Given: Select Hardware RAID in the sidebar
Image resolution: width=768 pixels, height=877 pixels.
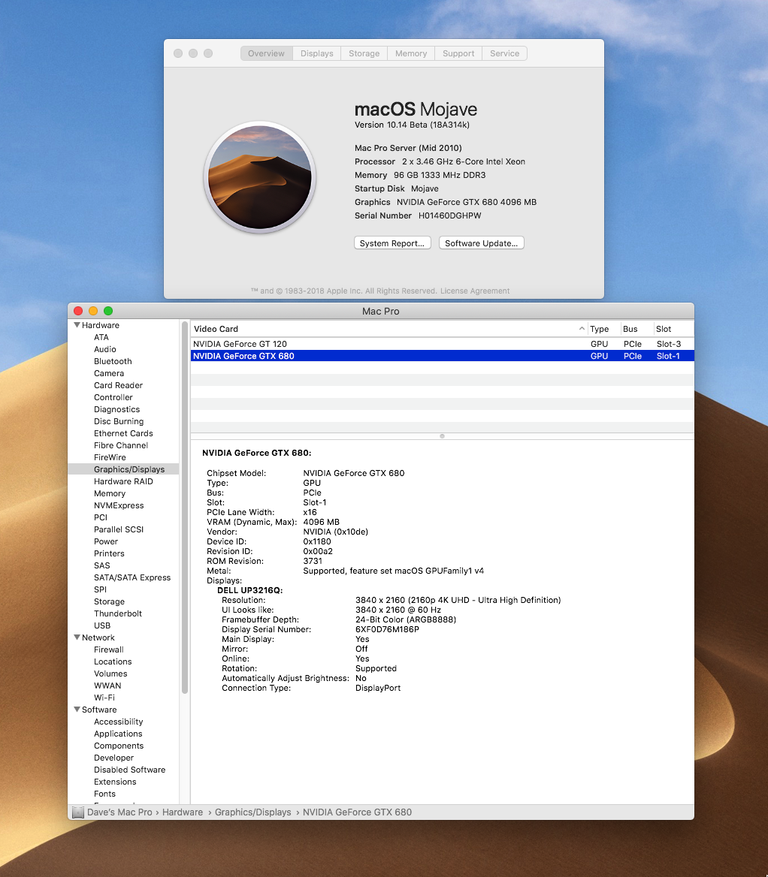Looking at the screenshot, I should point(123,481).
